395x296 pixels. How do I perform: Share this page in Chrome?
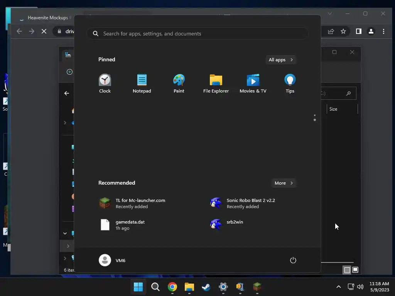tap(331, 31)
